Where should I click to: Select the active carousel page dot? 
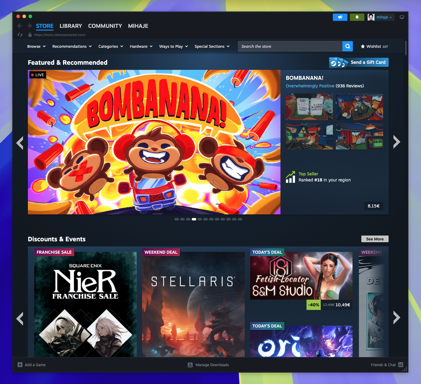pyautogui.click(x=194, y=219)
